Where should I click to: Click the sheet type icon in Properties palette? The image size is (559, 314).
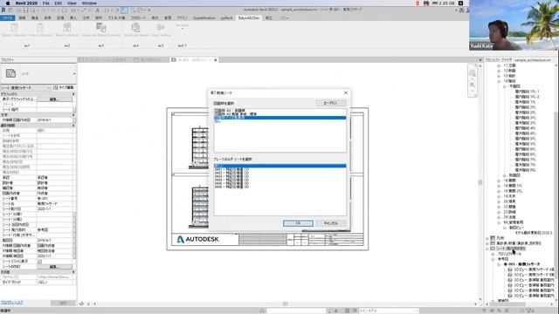[10, 73]
